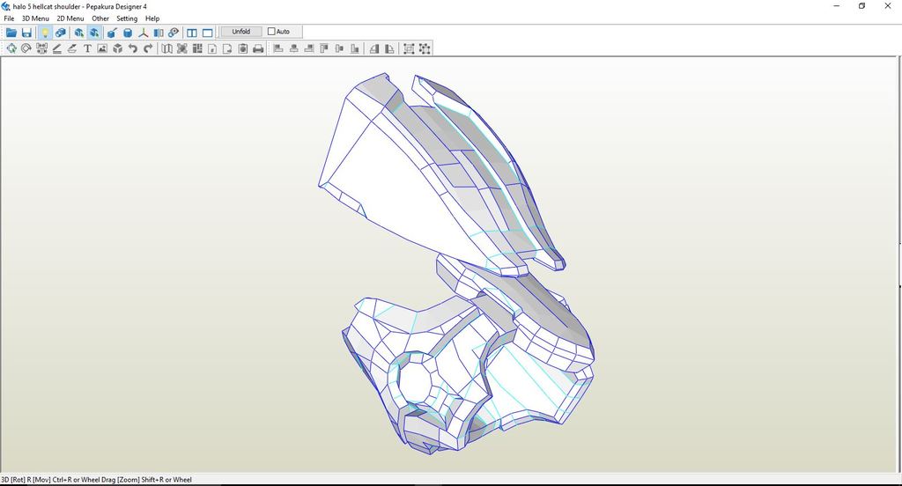Toggle the 3D axis icon
Screen dimensions: 902x486
tap(144, 33)
